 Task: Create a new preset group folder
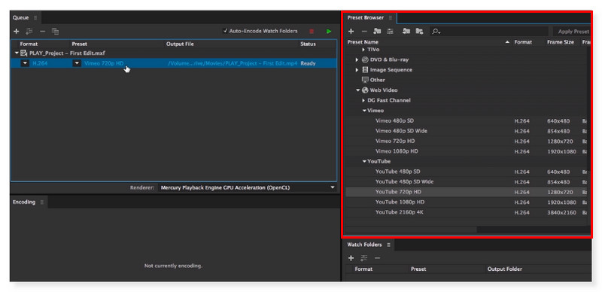(378, 32)
